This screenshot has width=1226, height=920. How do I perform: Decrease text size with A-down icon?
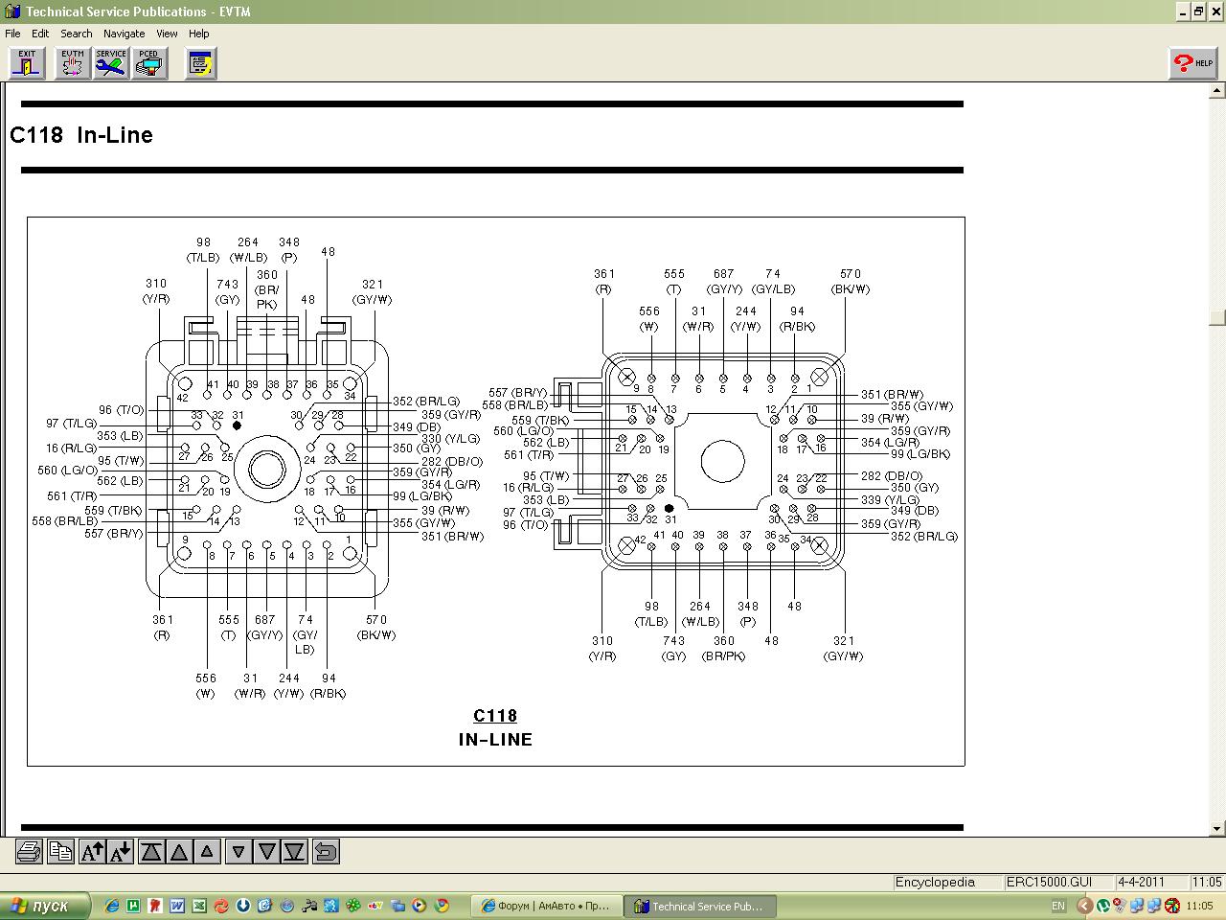[121, 851]
